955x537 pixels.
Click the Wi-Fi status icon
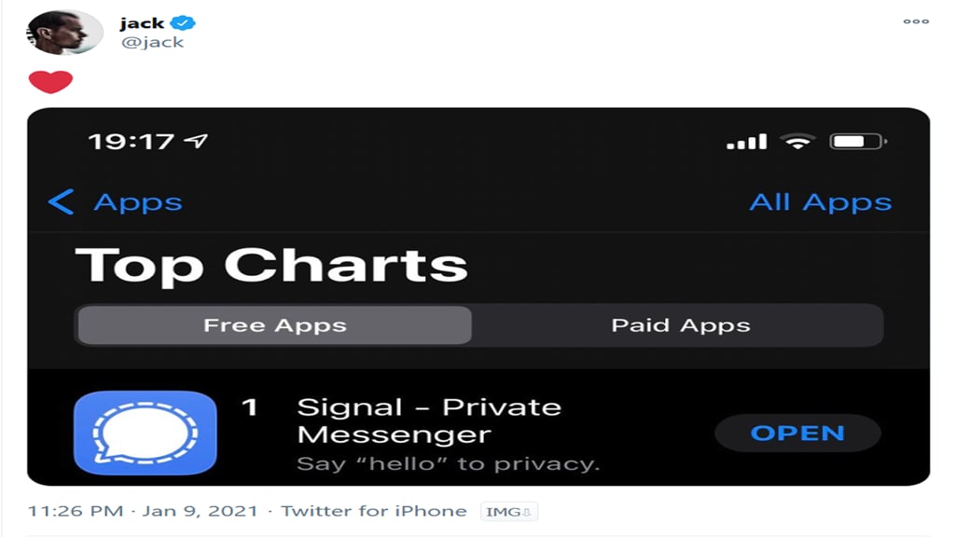coord(797,142)
